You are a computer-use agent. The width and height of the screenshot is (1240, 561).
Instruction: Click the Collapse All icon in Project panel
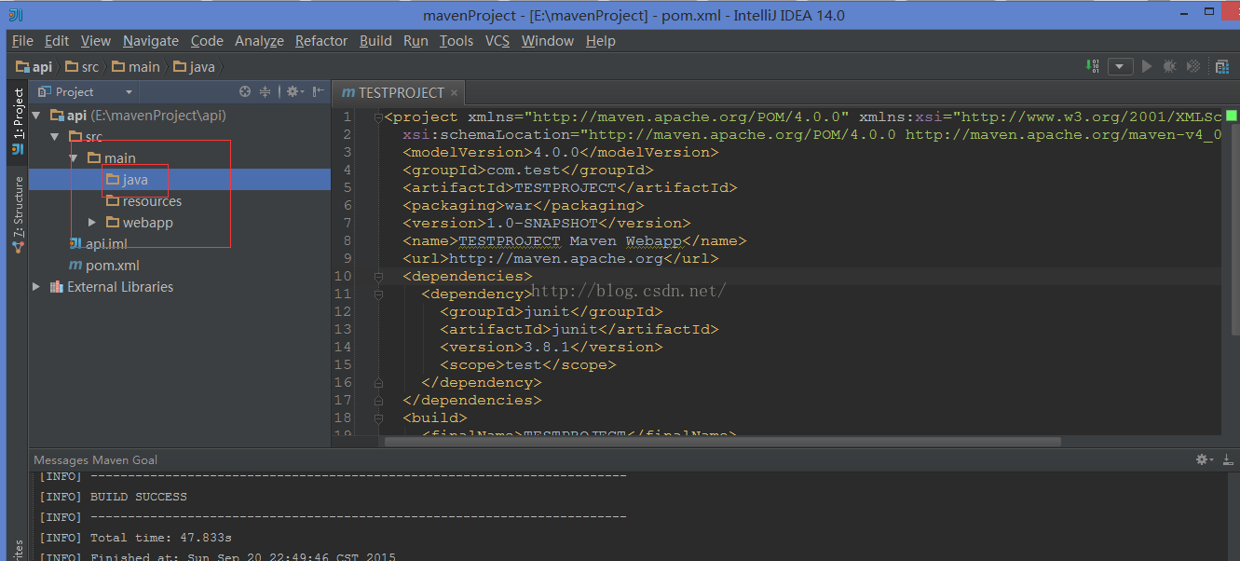[266, 91]
